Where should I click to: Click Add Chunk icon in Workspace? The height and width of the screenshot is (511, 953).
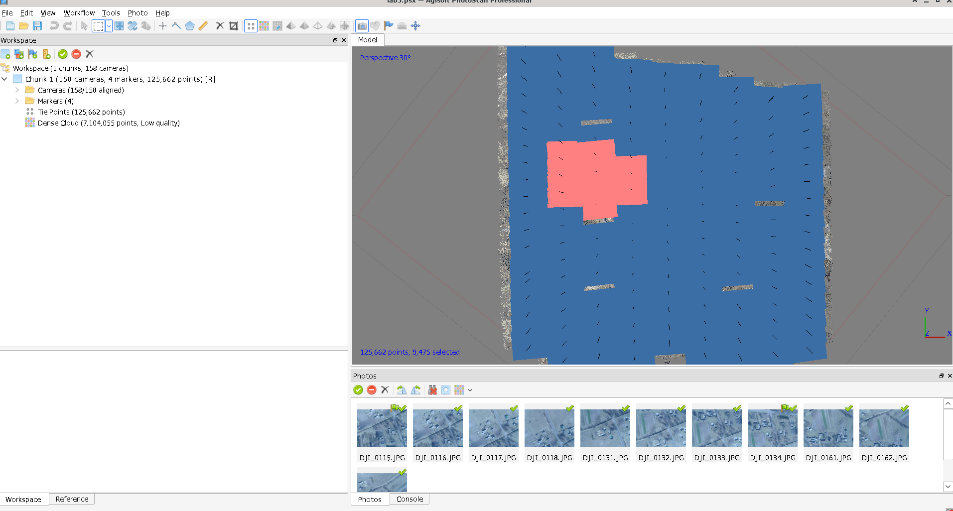(x=5, y=54)
